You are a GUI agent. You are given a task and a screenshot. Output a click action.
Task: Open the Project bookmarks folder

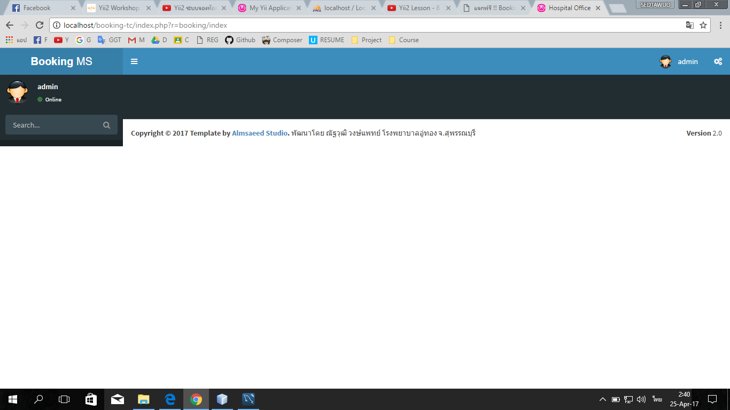[x=367, y=40]
